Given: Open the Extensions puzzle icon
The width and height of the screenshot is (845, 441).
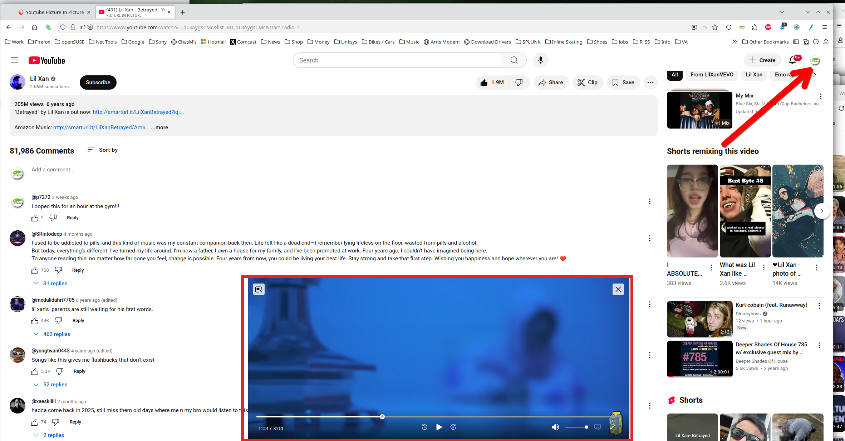Looking at the screenshot, I should coord(755,27).
